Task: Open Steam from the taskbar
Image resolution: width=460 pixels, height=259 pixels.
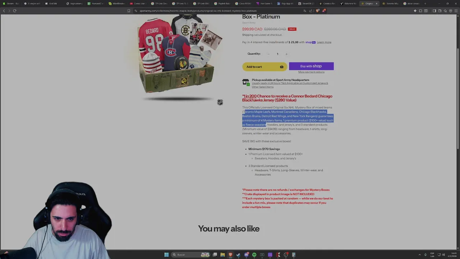Action: [x=238, y=255]
